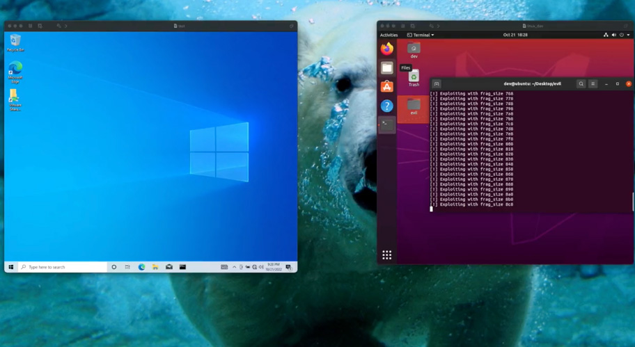Pause the VM in the test window toolbar
The image size is (635, 347).
31,26
